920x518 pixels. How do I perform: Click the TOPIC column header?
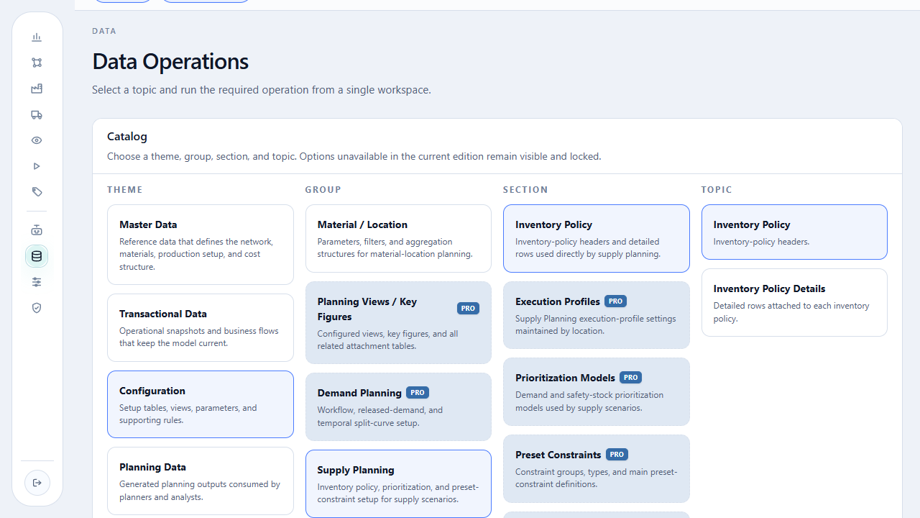(x=717, y=190)
